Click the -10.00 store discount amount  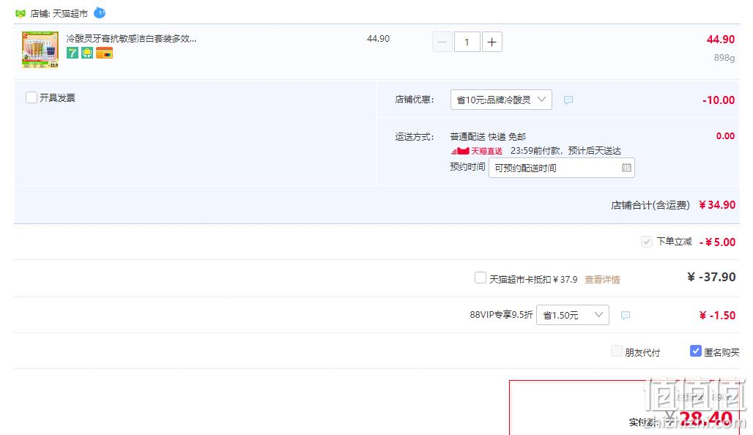pos(719,100)
